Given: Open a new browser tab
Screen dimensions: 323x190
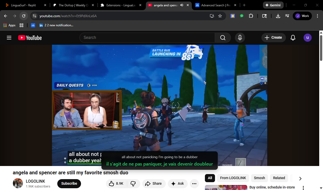Looking at the screenshot, I should [x=244, y=5].
